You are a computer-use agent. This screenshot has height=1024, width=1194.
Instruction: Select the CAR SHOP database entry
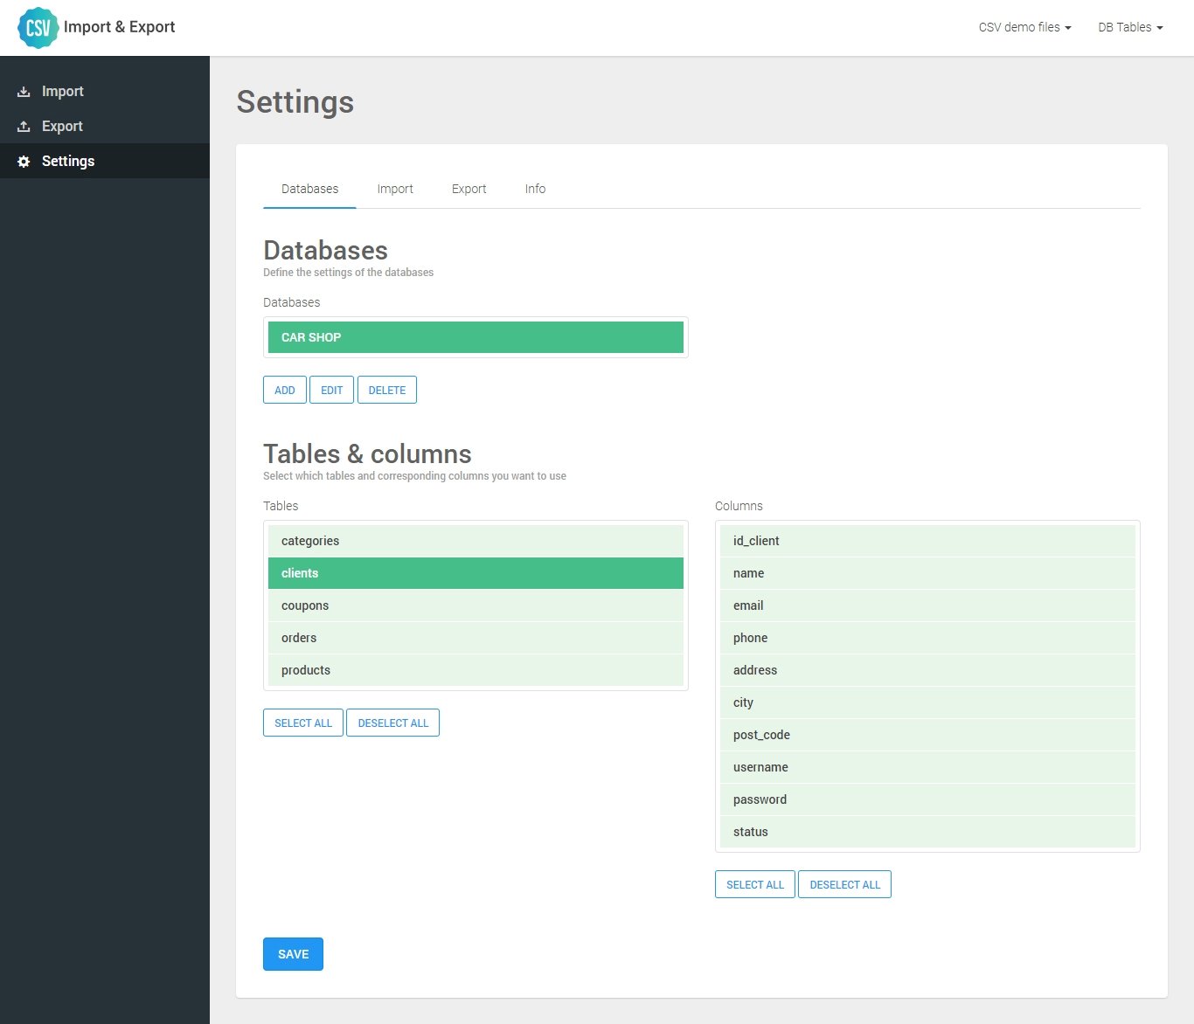(476, 337)
